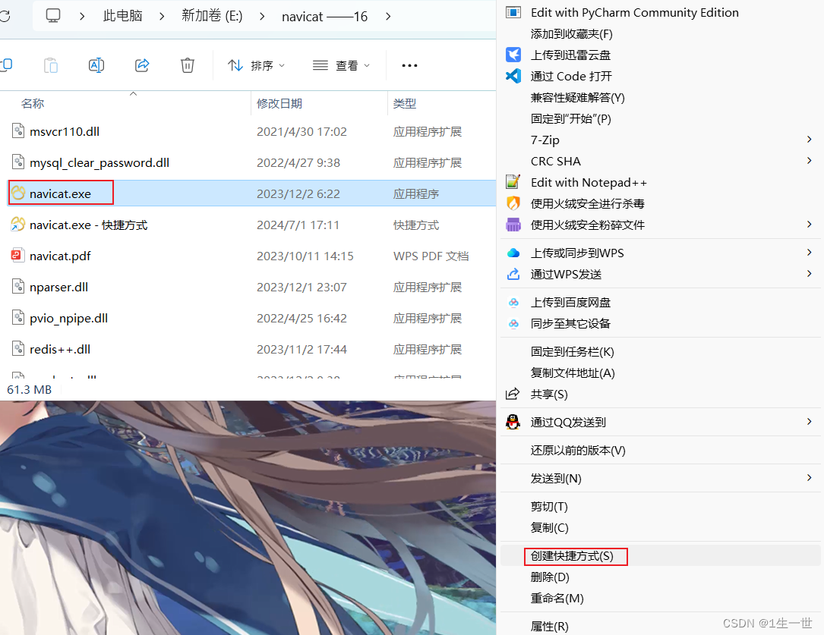The image size is (824, 635).
Task: Click the Delete trash icon in the toolbar
Action: click(187, 65)
